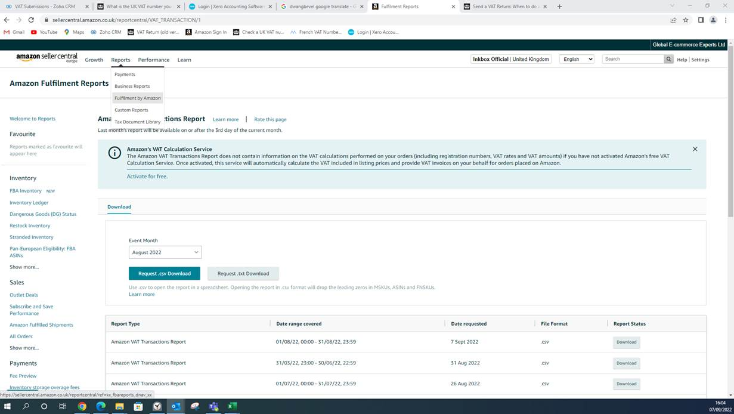
Task: Open the Learn menu
Action: pyautogui.click(x=184, y=60)
